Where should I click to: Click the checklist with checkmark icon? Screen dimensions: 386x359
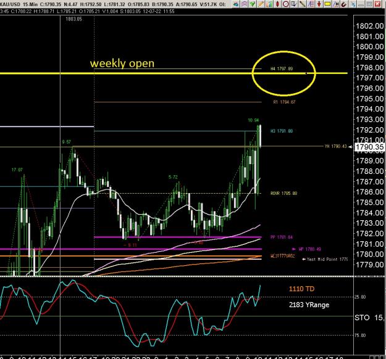click(x=294, y=4)
